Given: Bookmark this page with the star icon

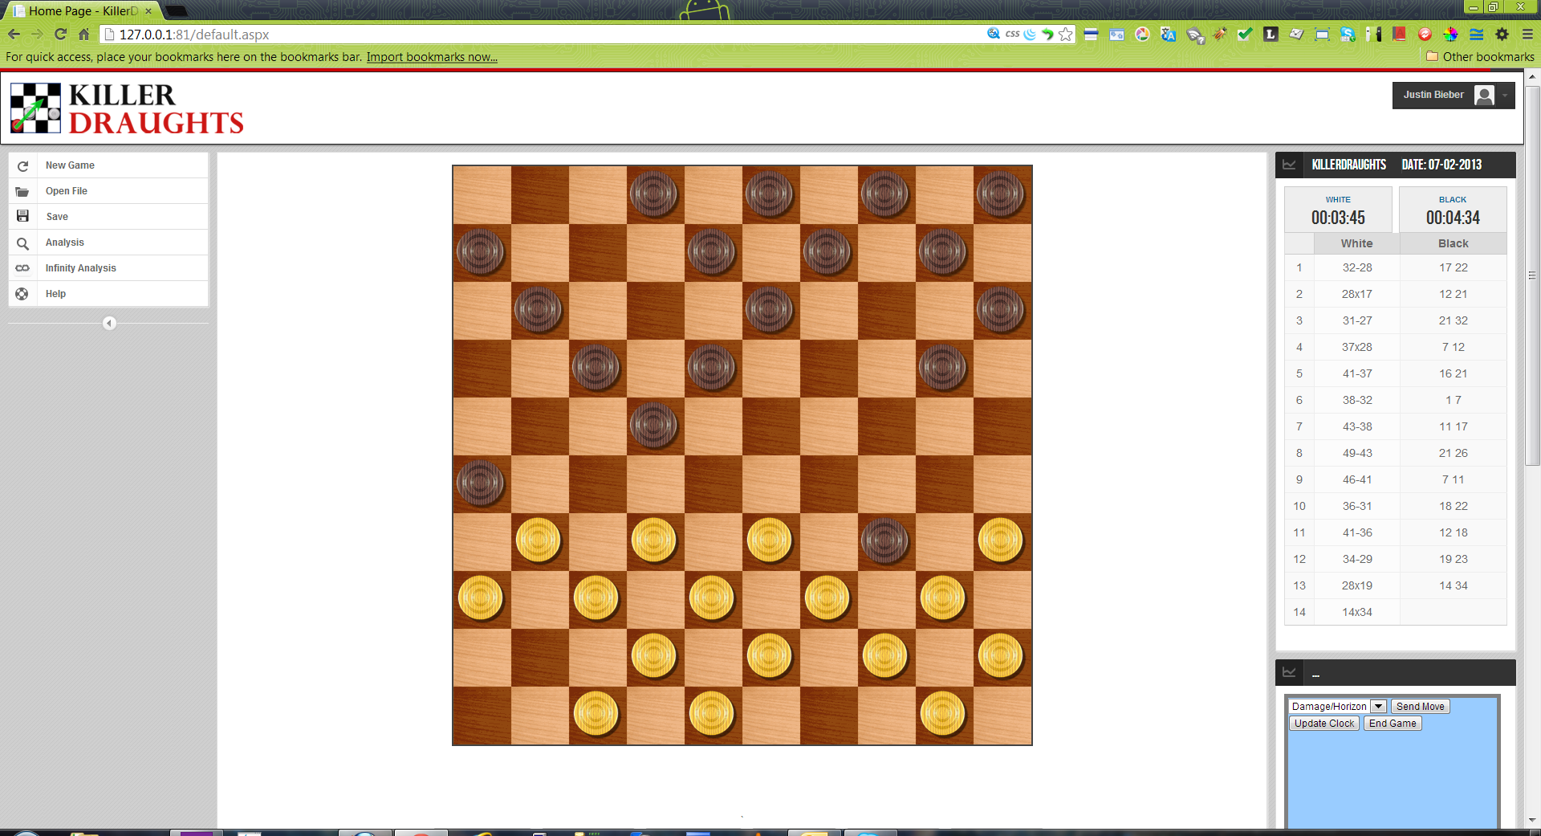Looking at the screenshot, I should [1066, 35].
